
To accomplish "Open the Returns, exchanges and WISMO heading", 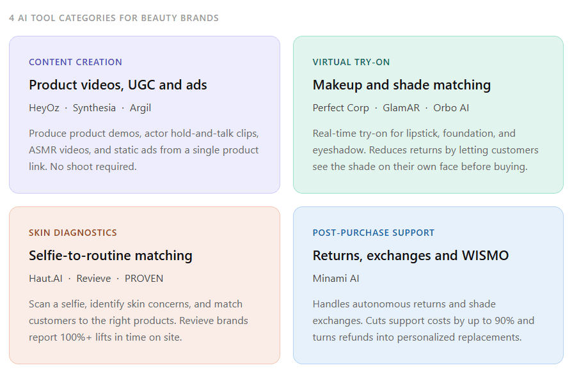I will [411, 256].
